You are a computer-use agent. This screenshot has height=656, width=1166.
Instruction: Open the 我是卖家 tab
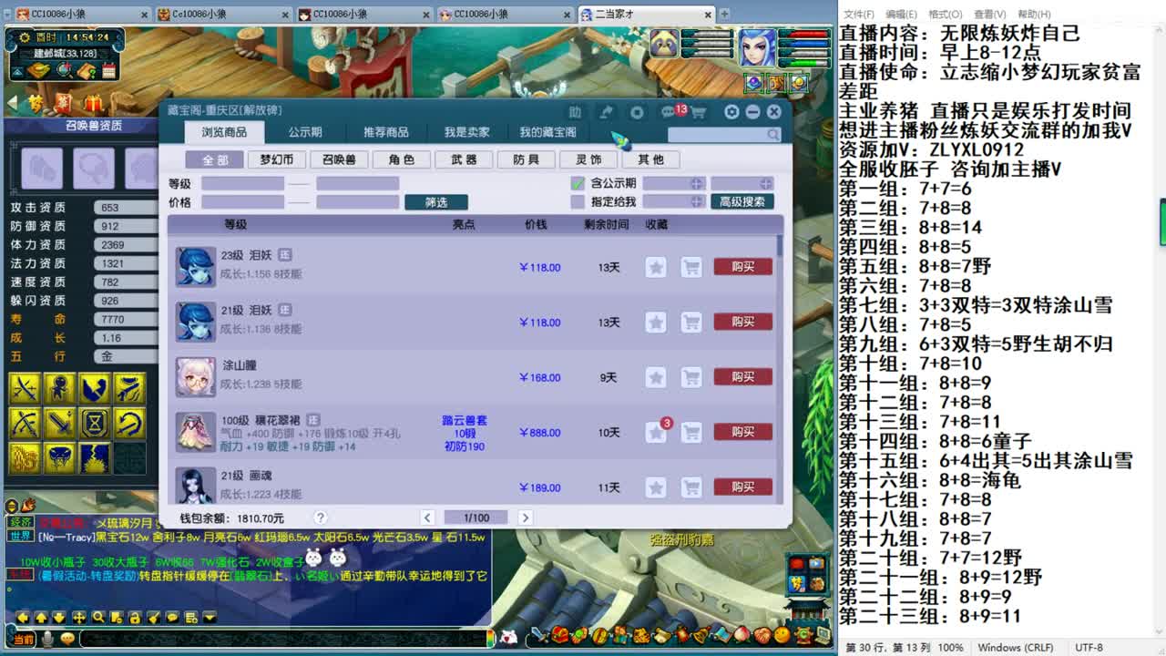point(467,132)
